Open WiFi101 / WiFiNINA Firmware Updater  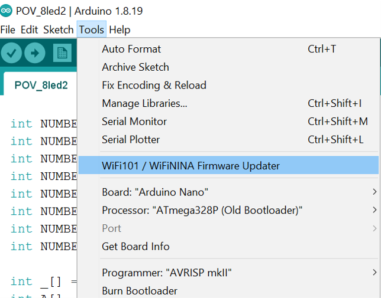pyautogui.click(x=190, y=166)
